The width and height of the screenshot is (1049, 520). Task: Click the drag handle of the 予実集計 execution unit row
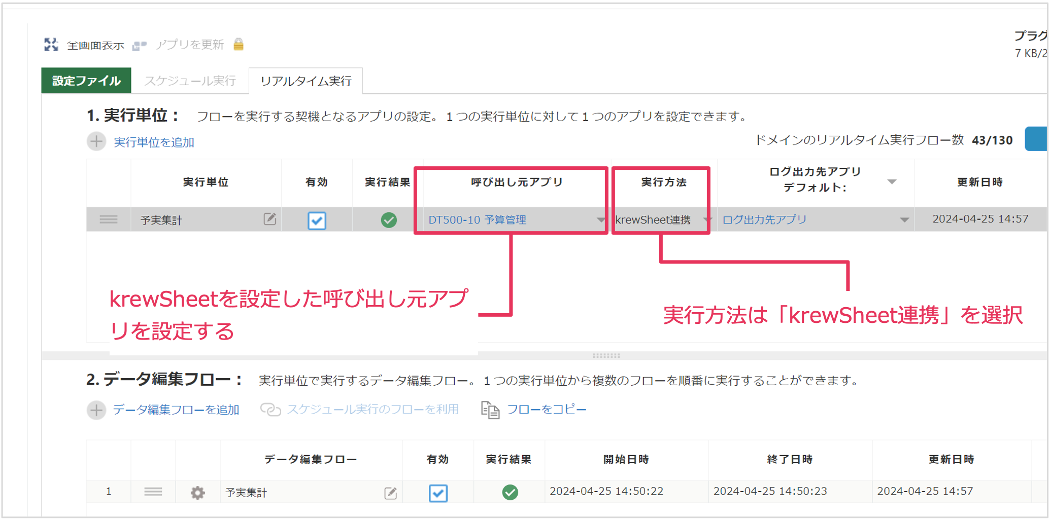pyautogui.click(x=109, y=219)
